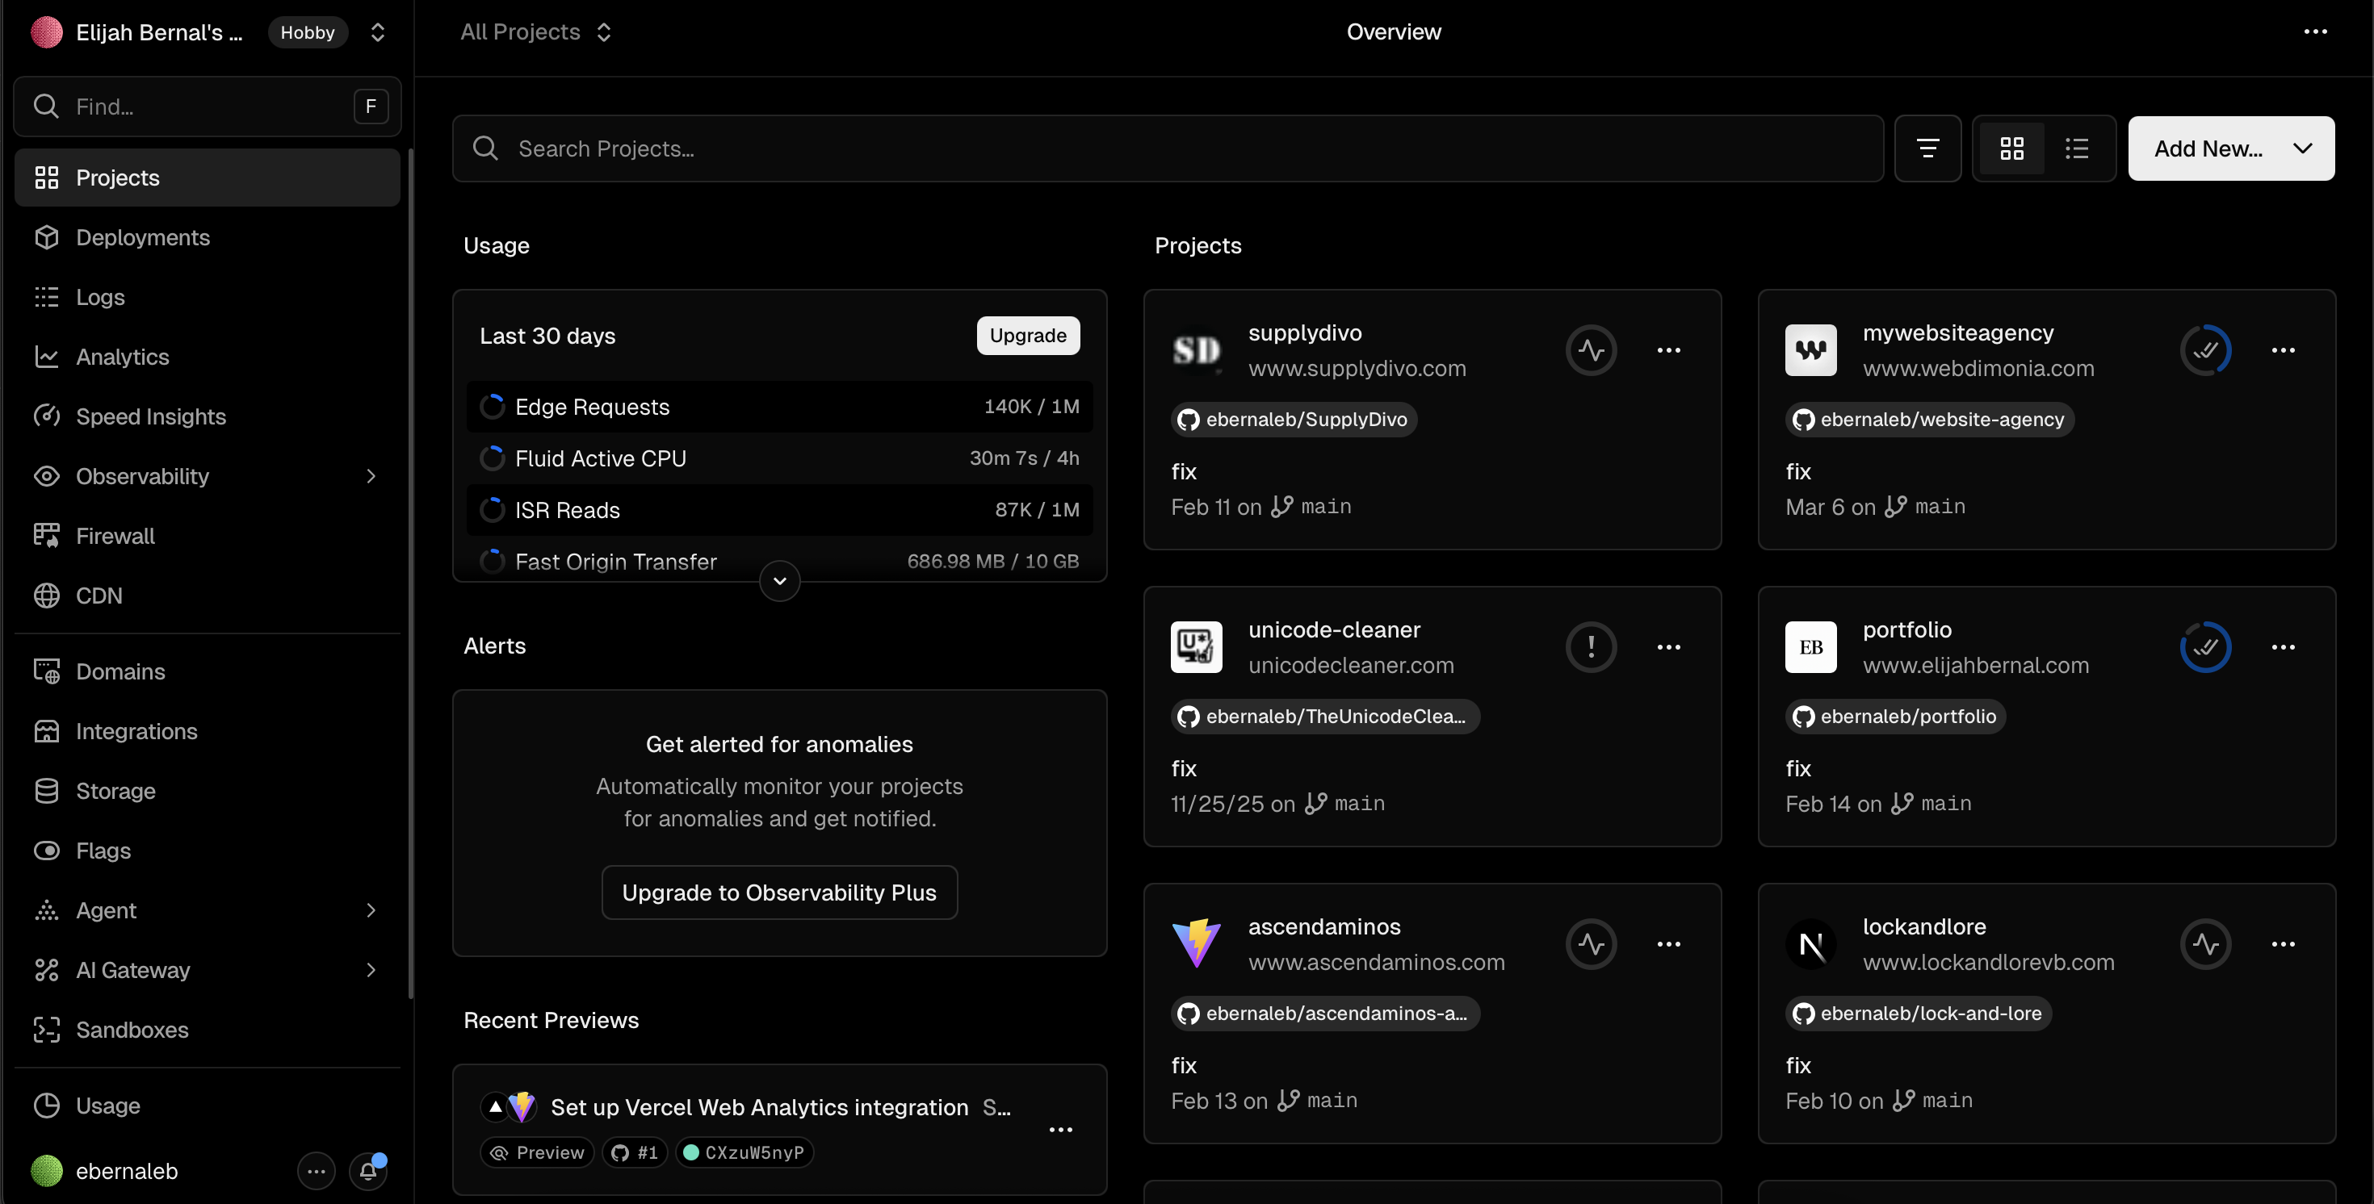Screen dimensions: 2374x1204
Task: Open top-right overview three-dot menu
Action: point(2315,32)
